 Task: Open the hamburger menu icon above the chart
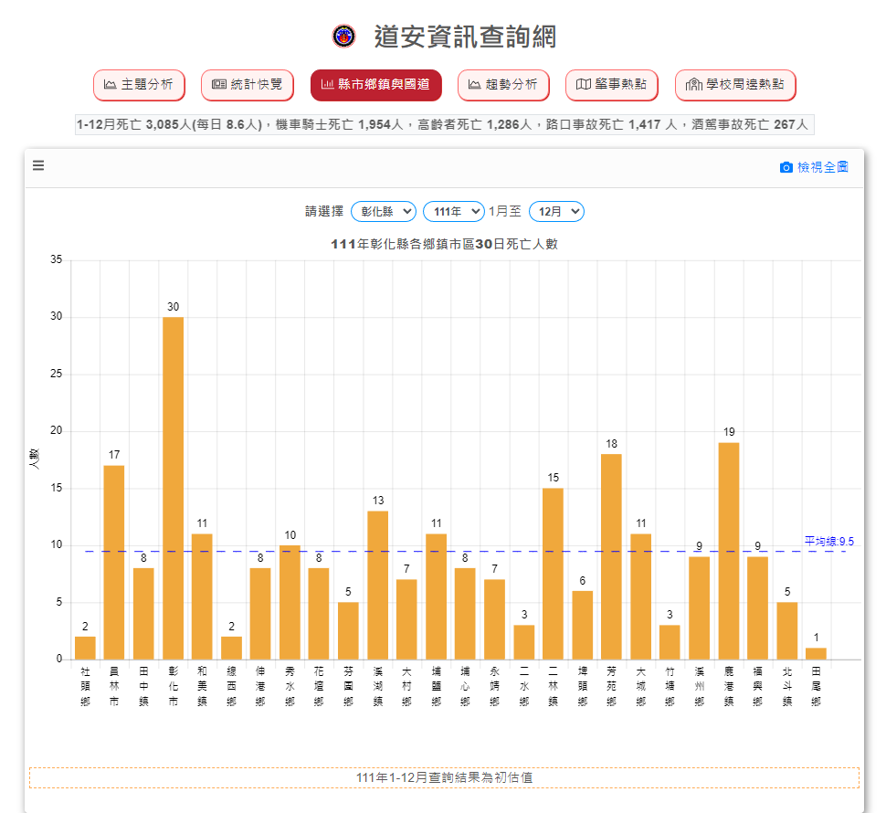[38, 165]
